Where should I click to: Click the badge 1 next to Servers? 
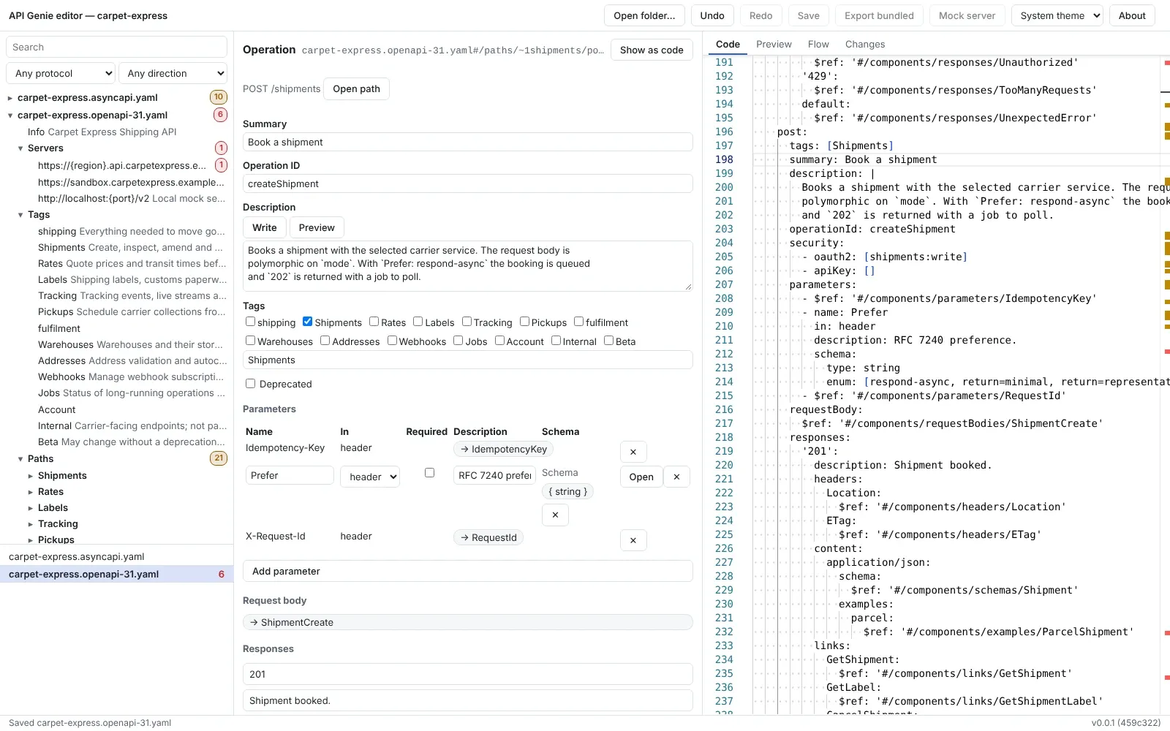click(221, 148)
